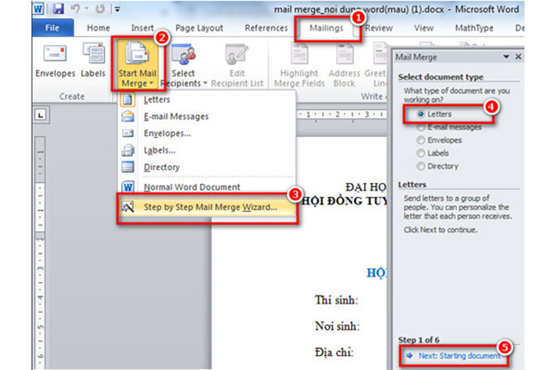Click the 'Địa chỉ:' text in document
Screen dimensions: 556x370
tap(334, 352)
